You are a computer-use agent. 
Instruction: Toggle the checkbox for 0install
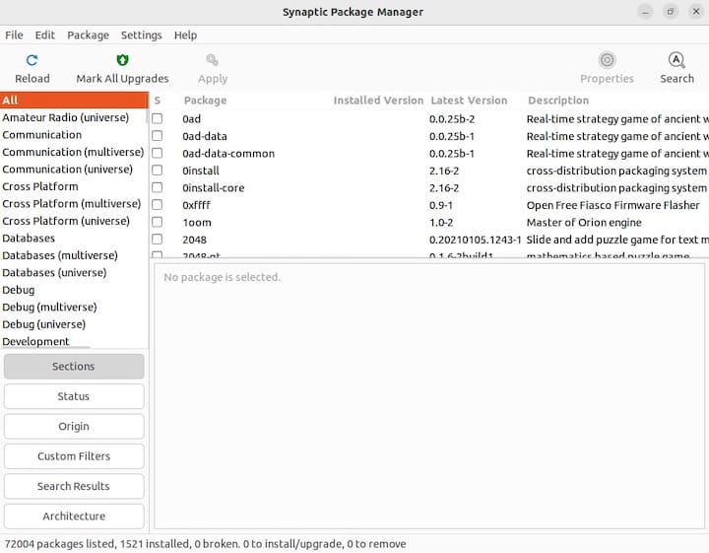click(x=157, y=171)
